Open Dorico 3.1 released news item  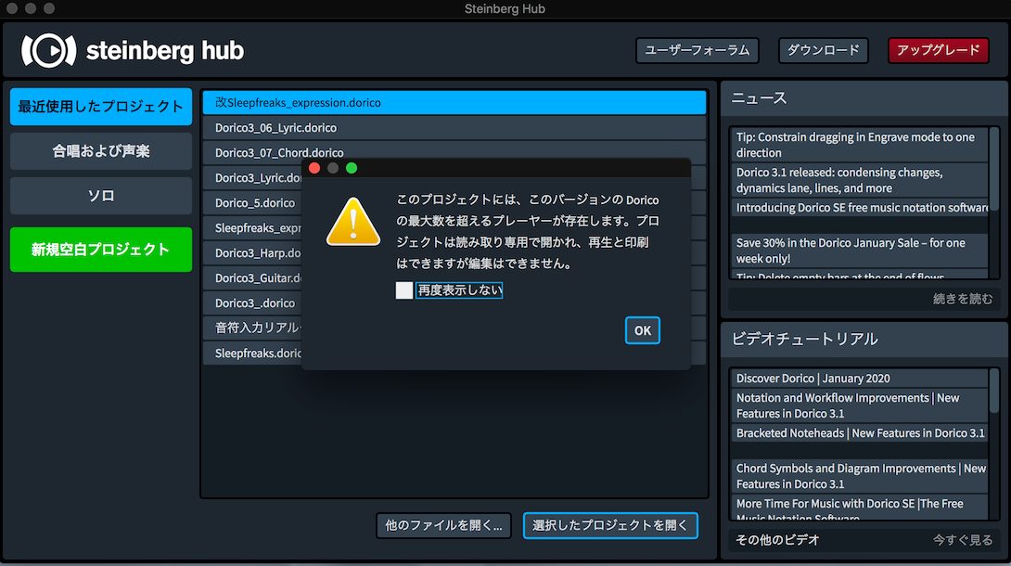[859, 180]
